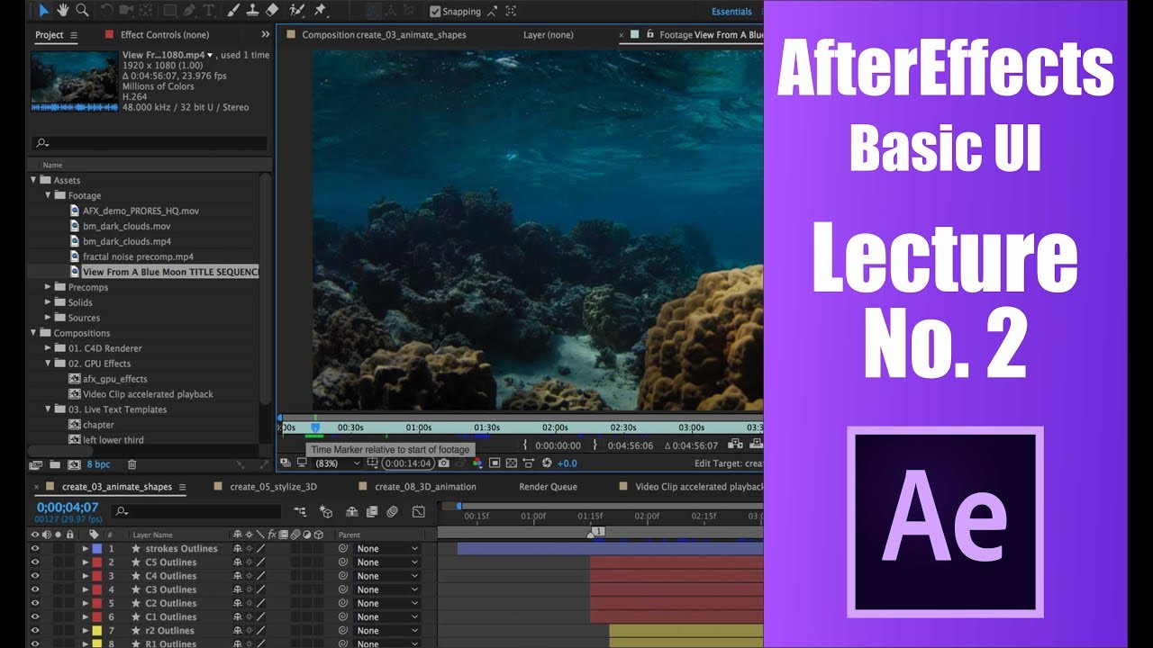Expand the Precomps folder
This screenshot has height=648, width=1153.
click(x=49, y=287)
